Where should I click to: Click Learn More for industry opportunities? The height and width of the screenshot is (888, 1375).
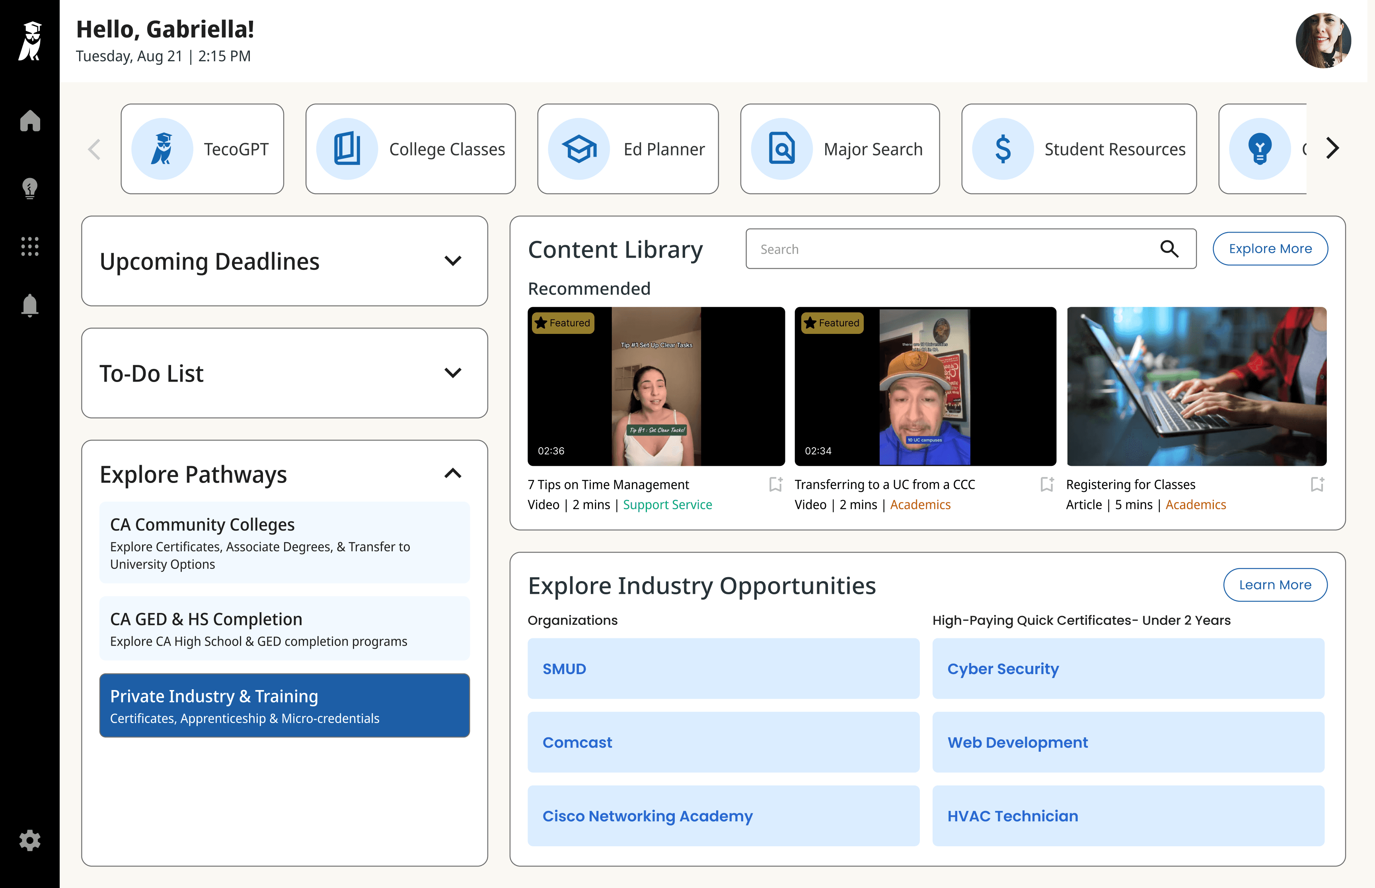point(1275,585)
